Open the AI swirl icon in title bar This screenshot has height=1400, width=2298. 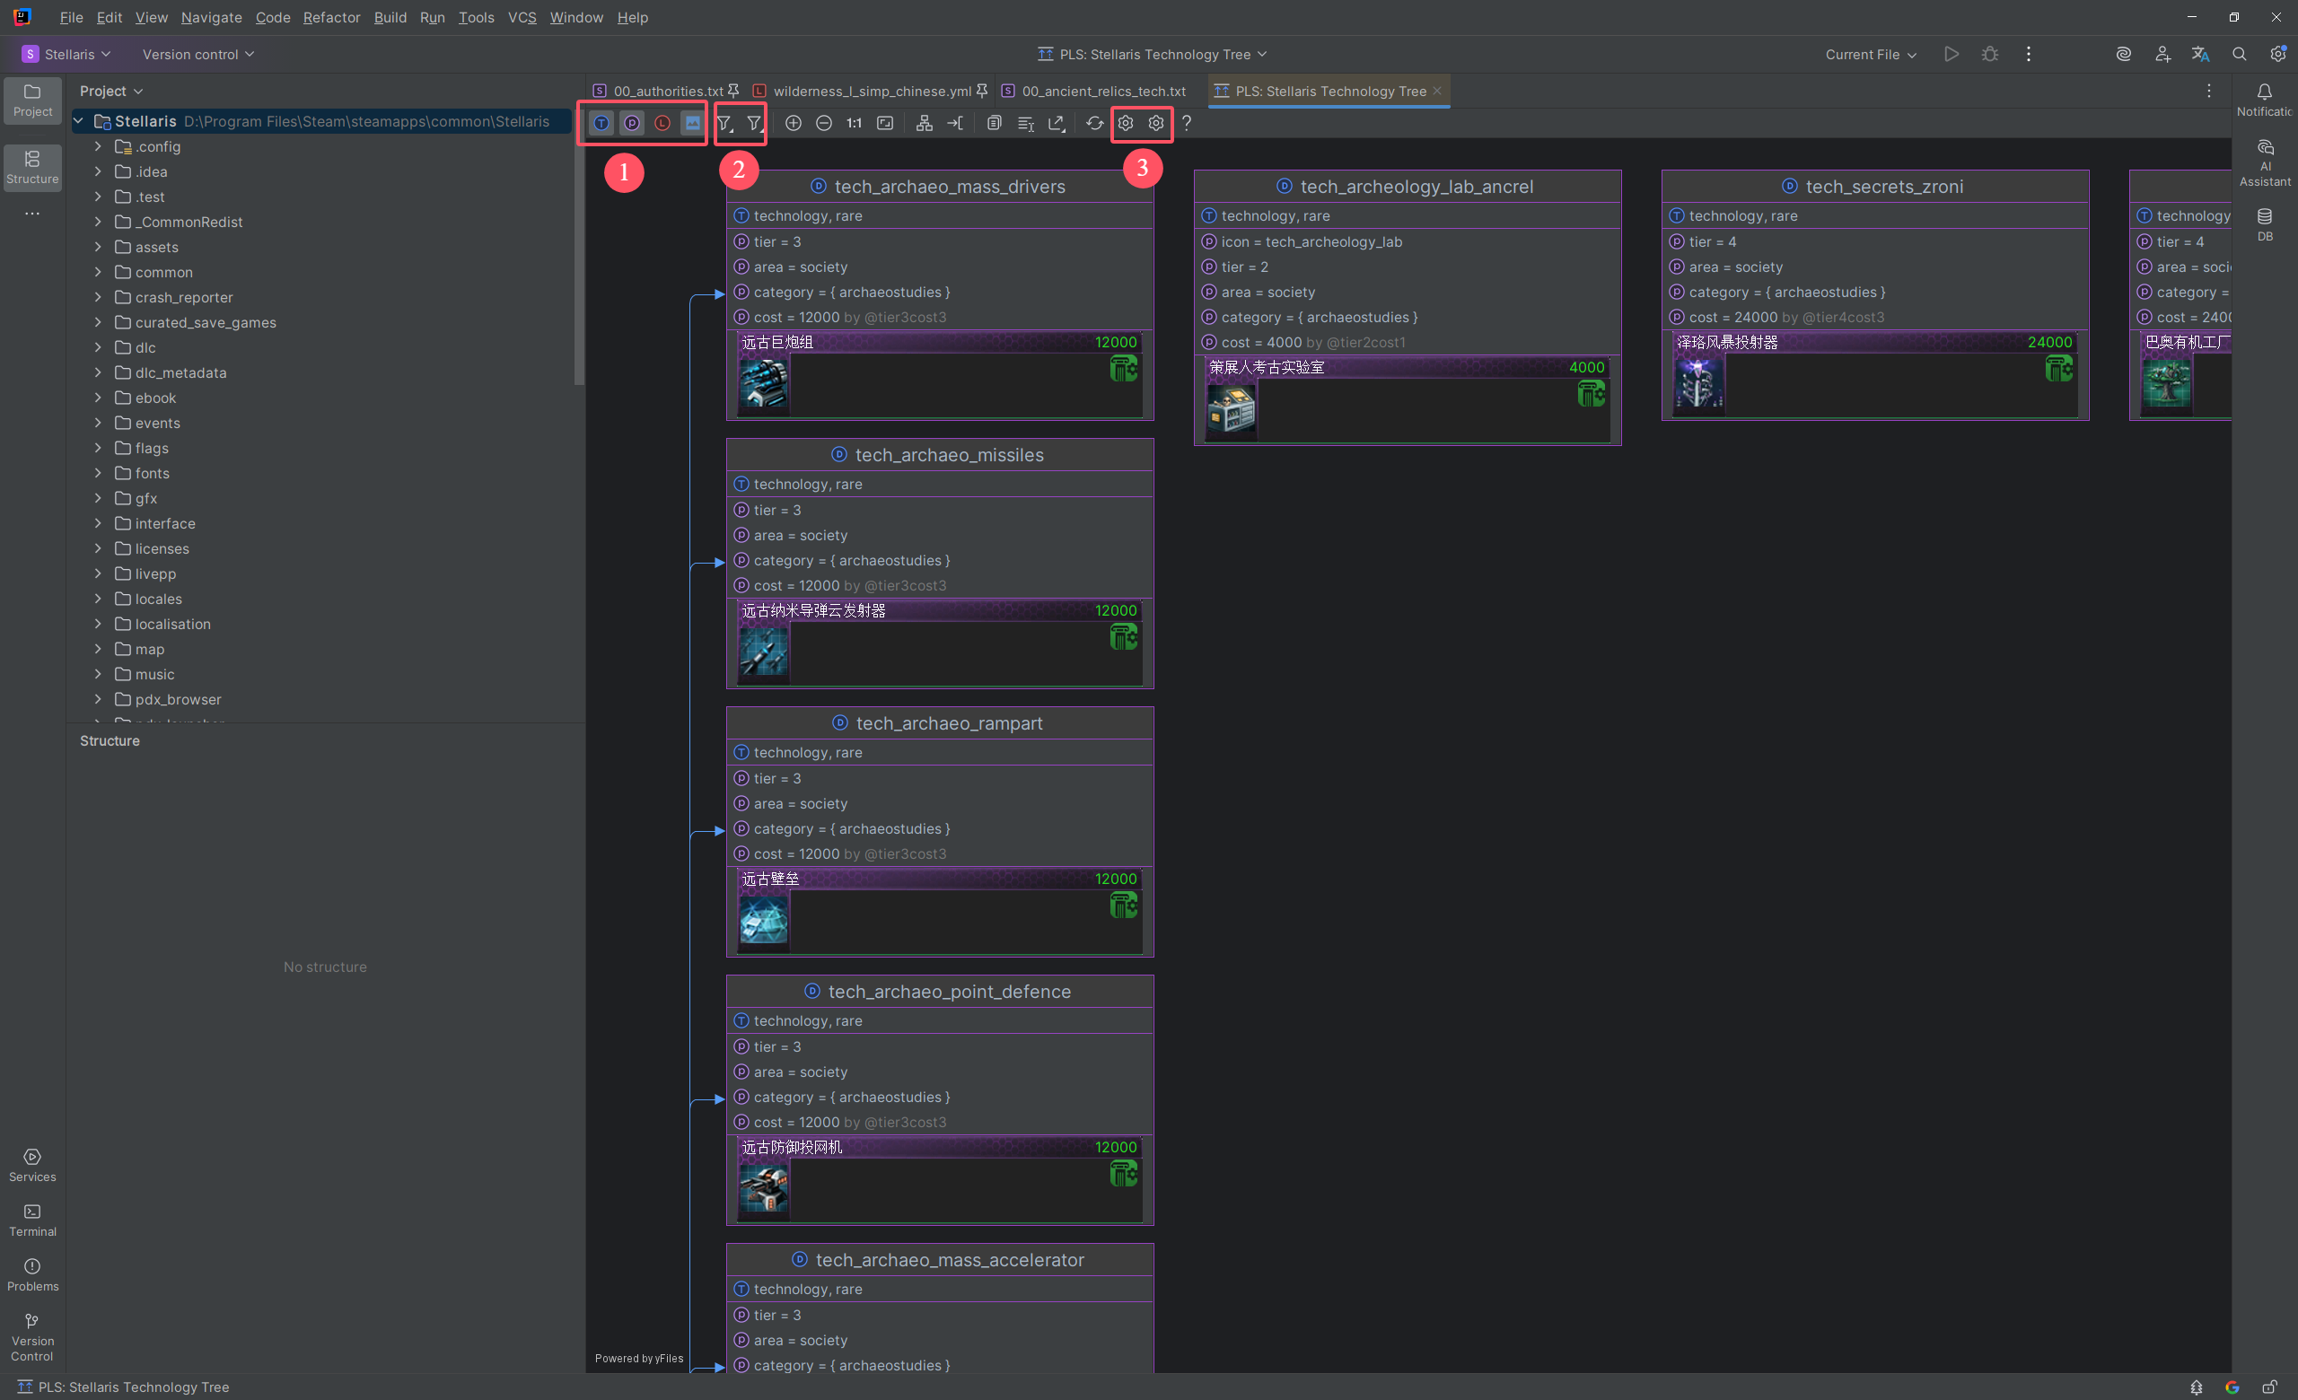(2124, 54)
